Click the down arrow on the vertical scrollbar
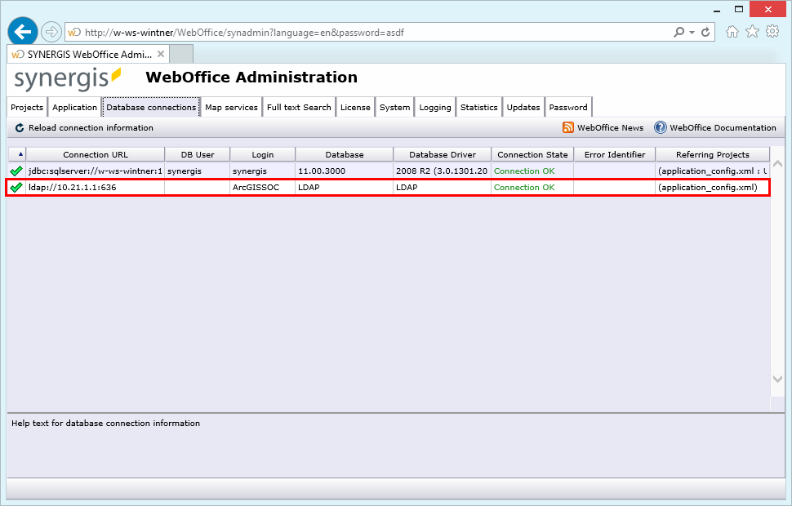The image size is (792, 506). click(x=777, y=379)
